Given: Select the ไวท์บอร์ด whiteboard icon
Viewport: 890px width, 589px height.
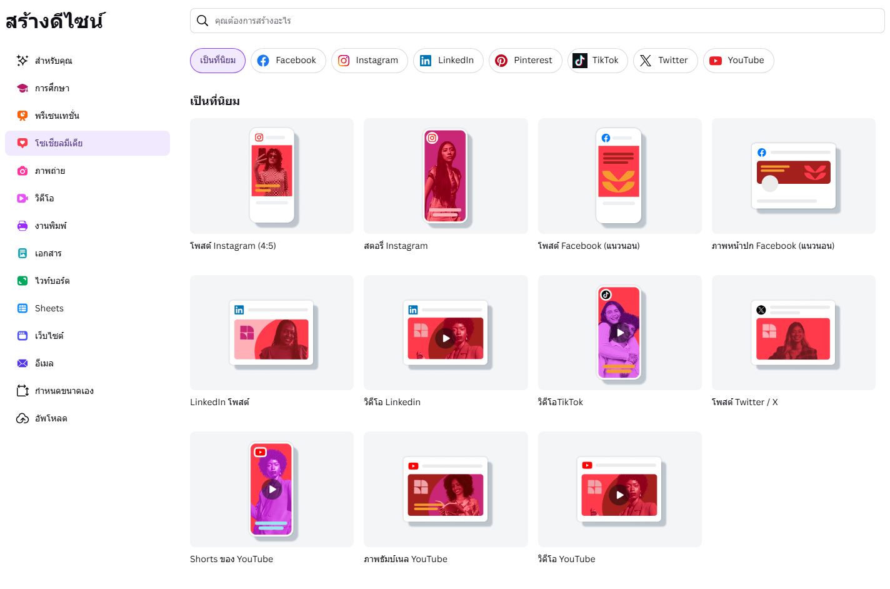Looking at the screenshot, I should 22,281.
